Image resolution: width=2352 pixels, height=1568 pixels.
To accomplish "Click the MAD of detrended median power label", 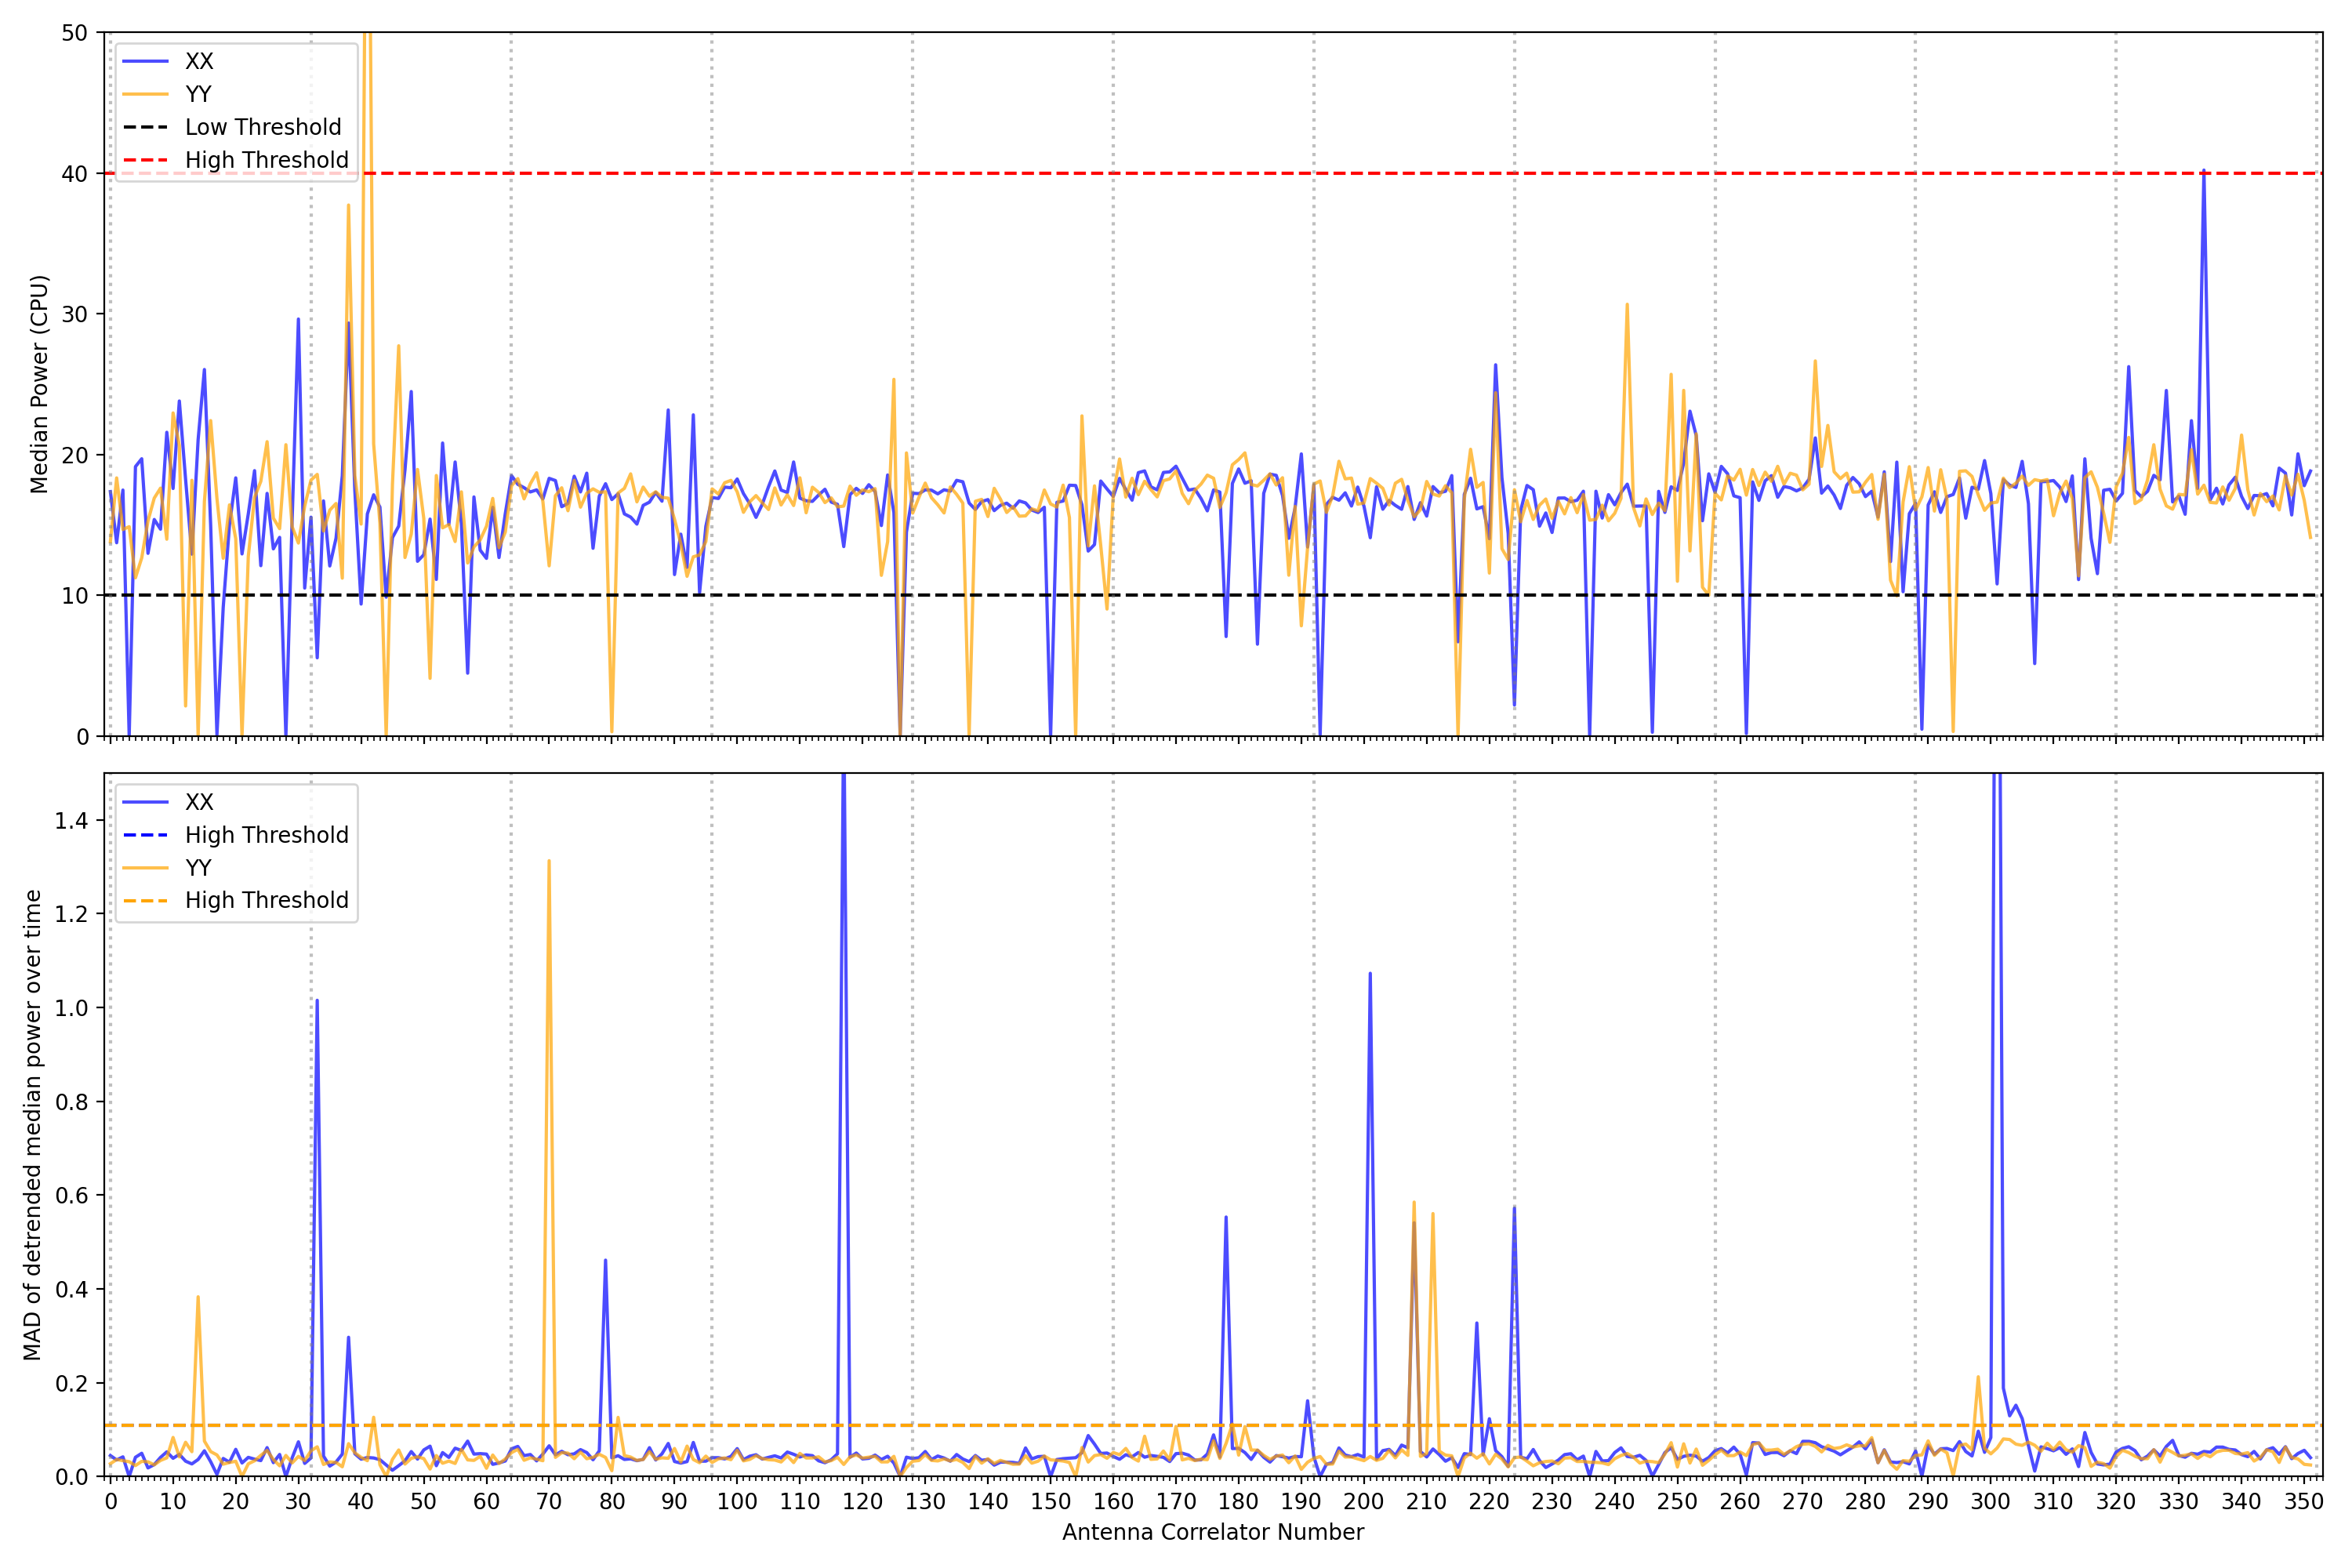I will (32, 1125).
